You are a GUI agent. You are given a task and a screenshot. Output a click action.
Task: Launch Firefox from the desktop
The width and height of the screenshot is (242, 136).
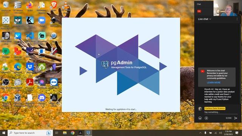tap(30, 5)
